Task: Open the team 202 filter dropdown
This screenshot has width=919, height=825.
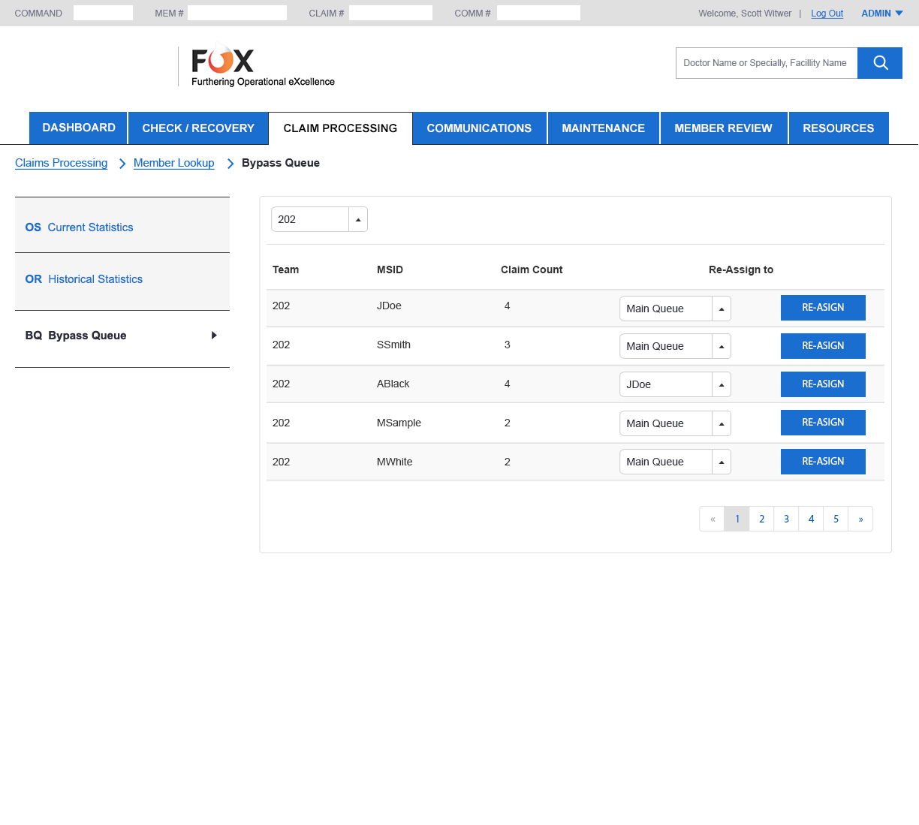Action: [x=358, y=219]
